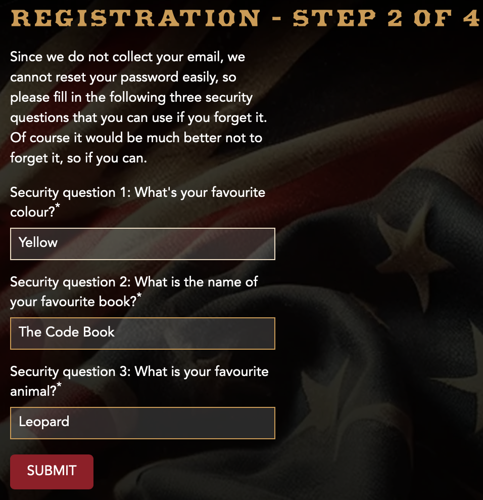483x500 pixels.
Task: Click the word "Leopard" in the field
Action: coord(44,422)
